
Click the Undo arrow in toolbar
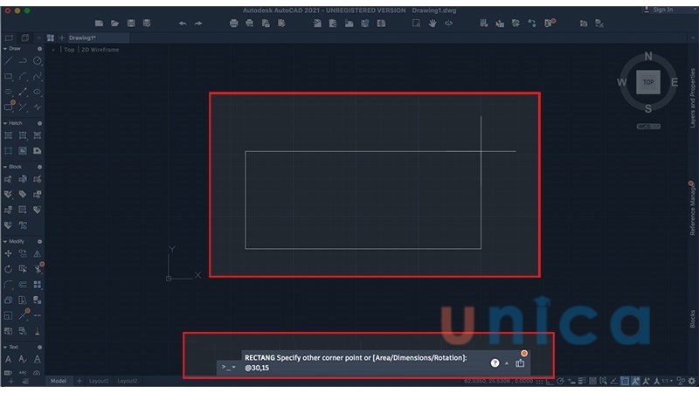pyautogui.click(x=182, y=23)
